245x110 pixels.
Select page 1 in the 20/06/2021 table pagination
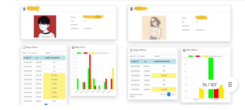point(169,94)
